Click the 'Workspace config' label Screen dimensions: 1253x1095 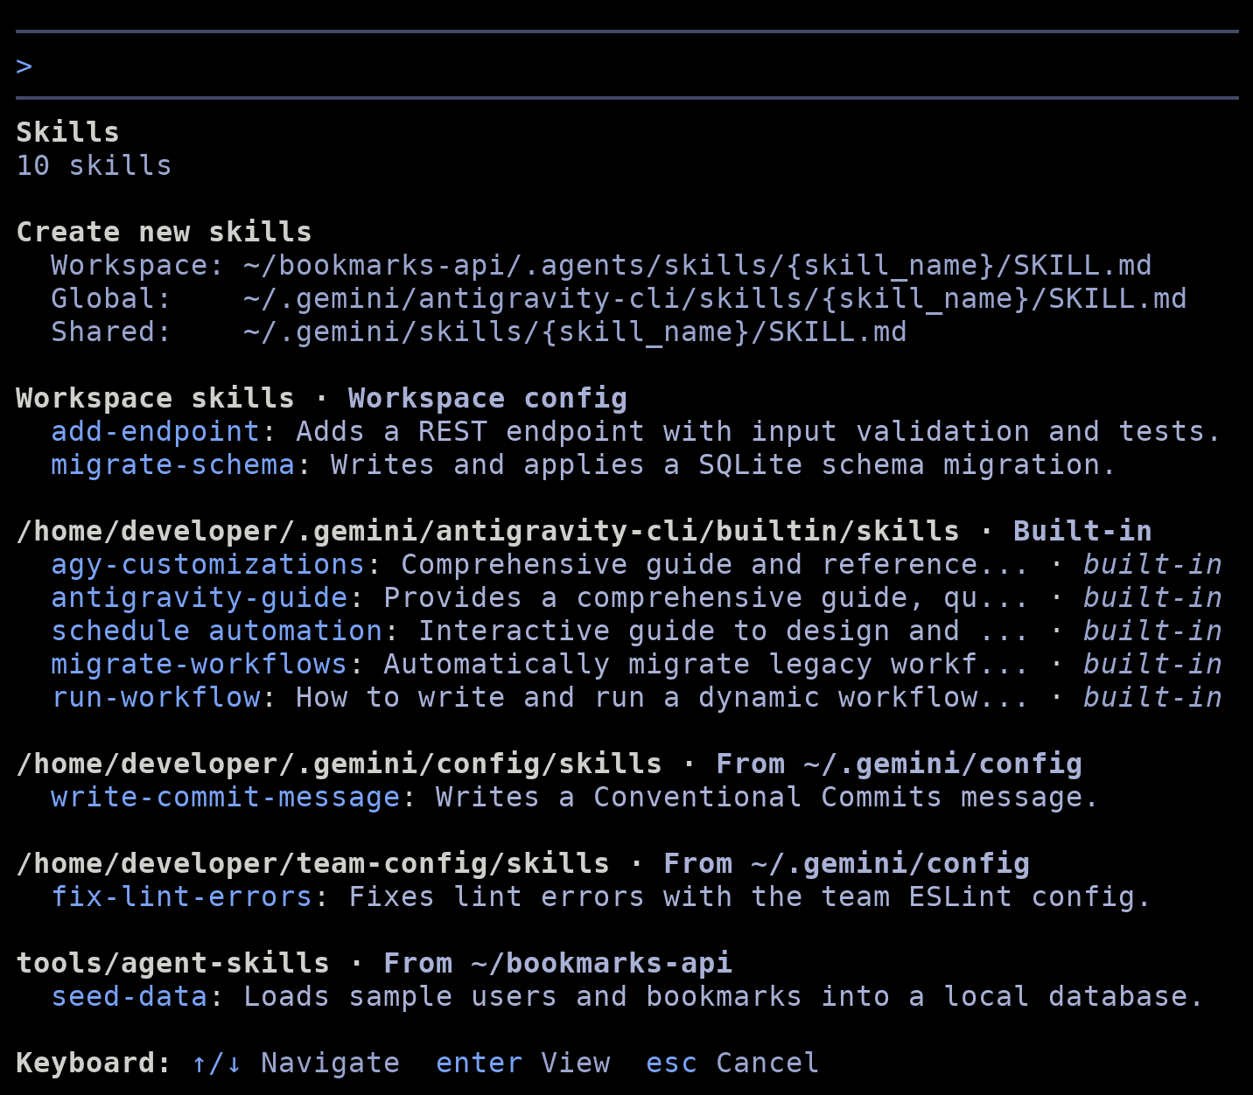pos(487,398)
